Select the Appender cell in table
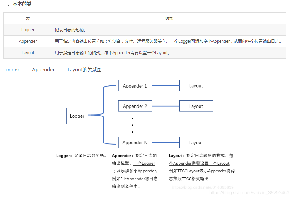The height and width of the screenshot is (198, 292). coord(28,41)
